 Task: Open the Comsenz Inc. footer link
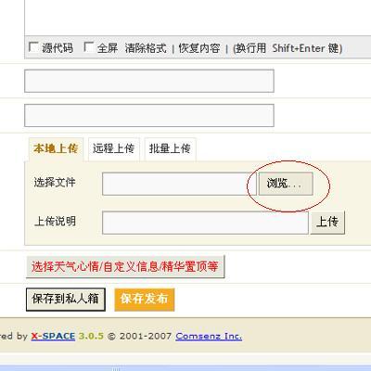coord(209,337)
